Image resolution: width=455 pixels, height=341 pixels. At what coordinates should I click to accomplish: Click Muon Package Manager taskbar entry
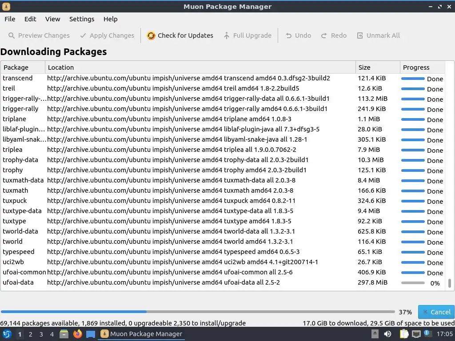point(142,334)
